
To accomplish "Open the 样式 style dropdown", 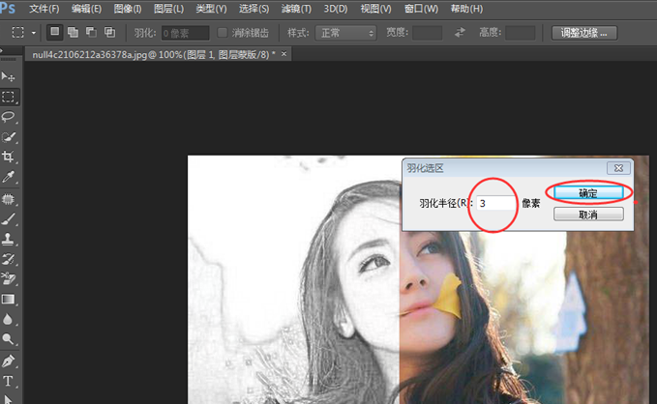I will (x=345, y=33).
